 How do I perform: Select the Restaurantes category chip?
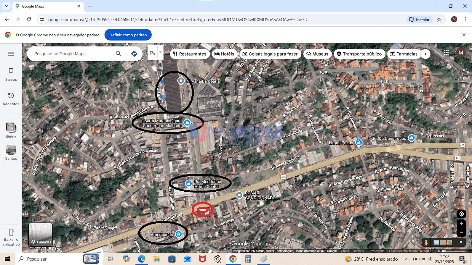click(190, 54)
